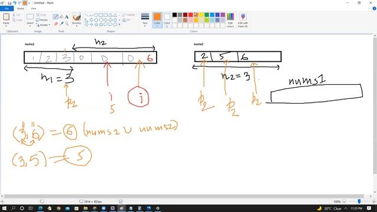This screenshot has width=377, height=212.
Task: Show hidden system tray icons
Action: pyautogui.click(x=346, y=208)
